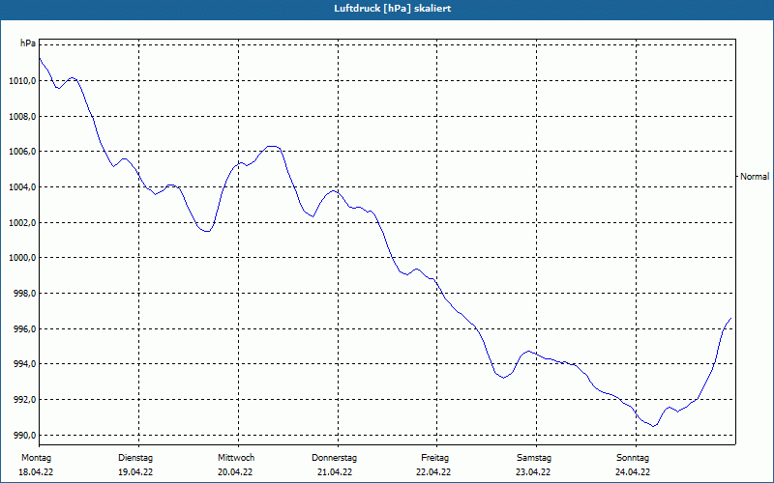Click the 990,0 axis value

tap(25, 436)
